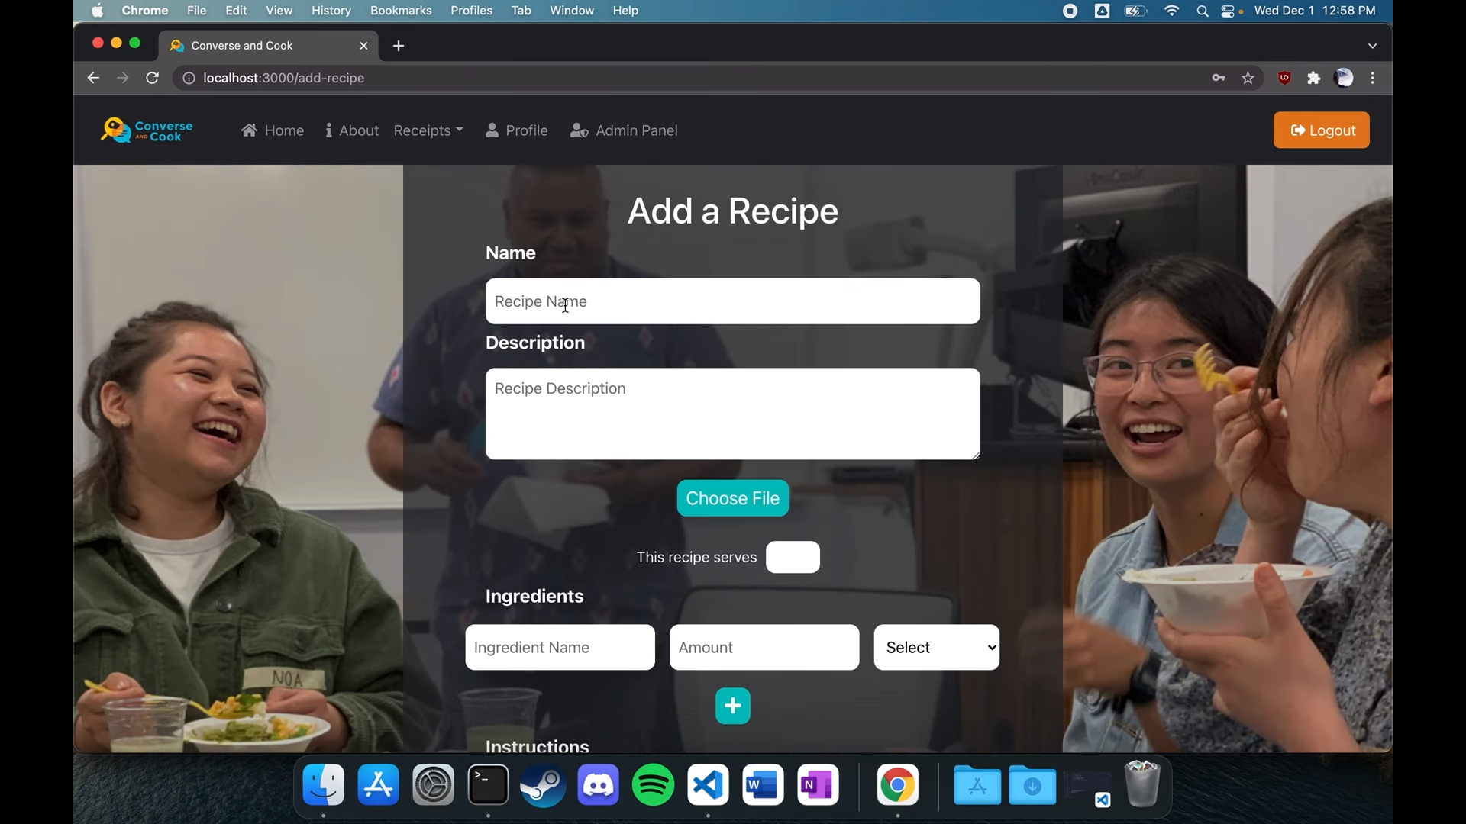
Task: Expand the Receipts dropdown menu
Action: 428,130
